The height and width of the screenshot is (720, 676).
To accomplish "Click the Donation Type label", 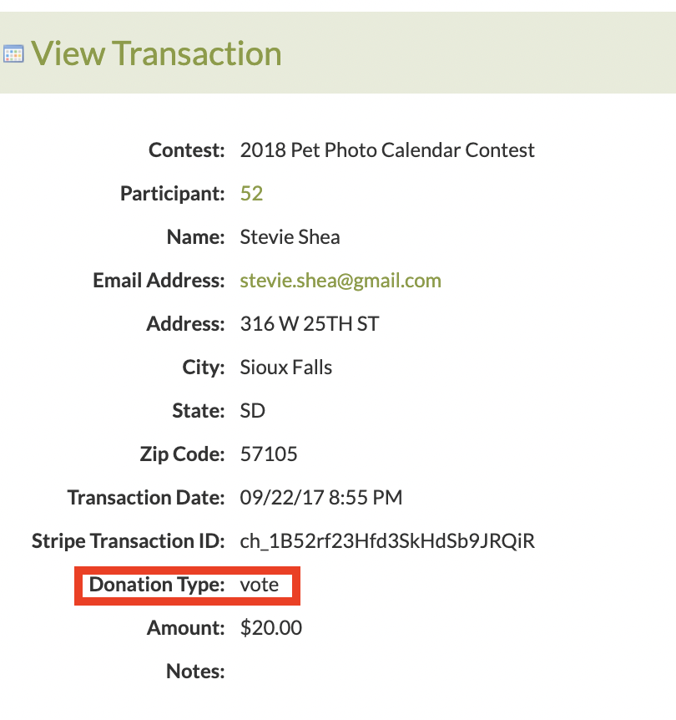I will pos(157,585).
